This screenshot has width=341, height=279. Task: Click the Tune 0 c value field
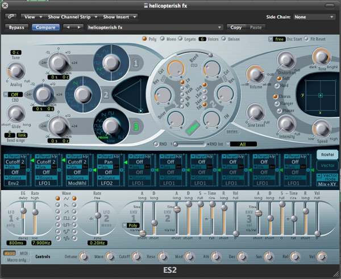point(16,52)
